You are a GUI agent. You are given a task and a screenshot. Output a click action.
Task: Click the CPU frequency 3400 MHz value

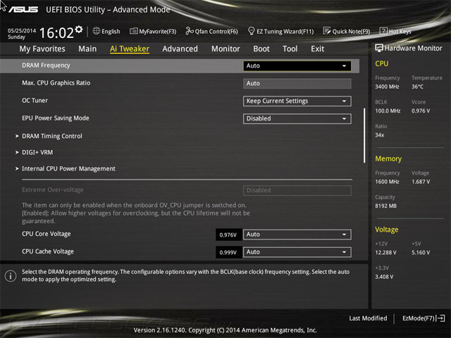coord(387,87)
